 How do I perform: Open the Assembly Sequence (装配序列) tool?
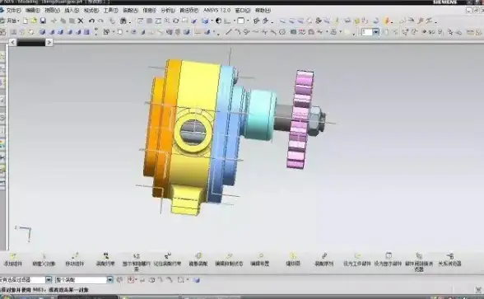(323, 259)
